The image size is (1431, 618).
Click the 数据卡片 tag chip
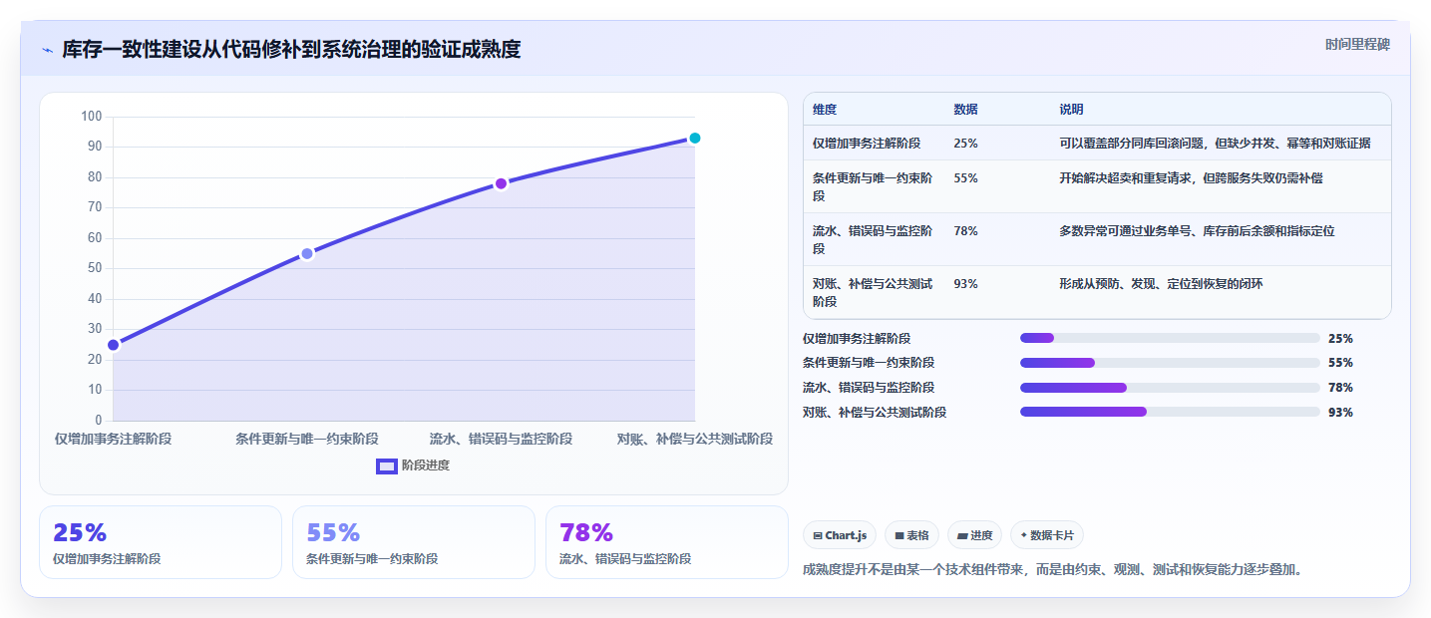point(1047,535)
